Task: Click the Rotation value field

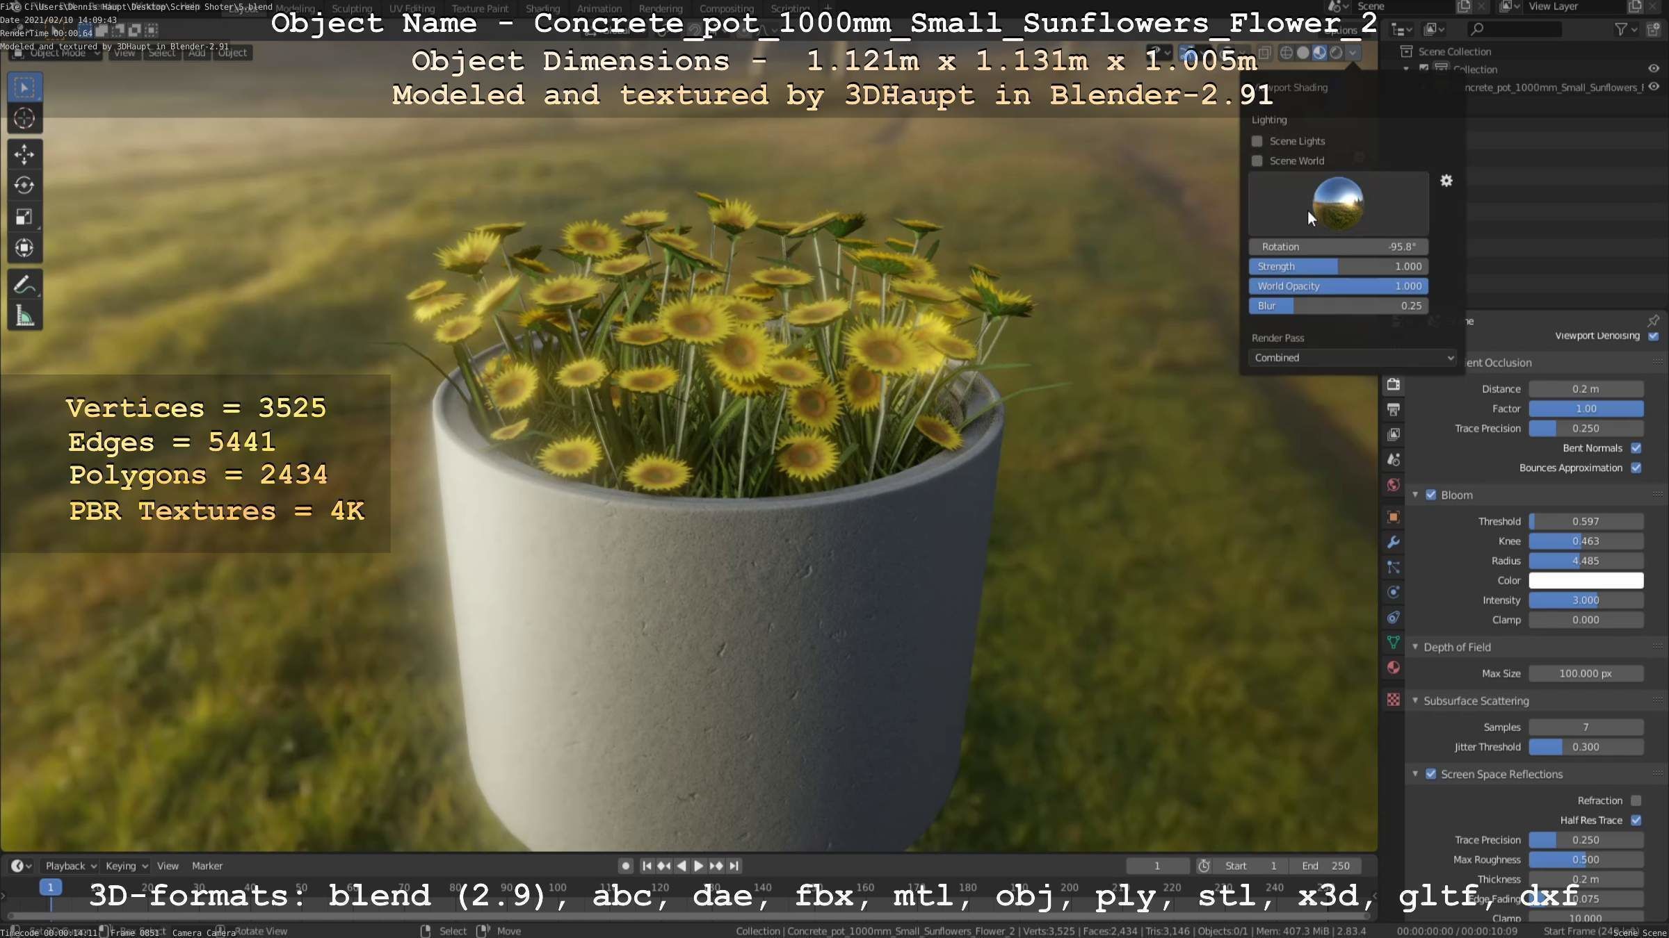Action: click(1339, 247)
